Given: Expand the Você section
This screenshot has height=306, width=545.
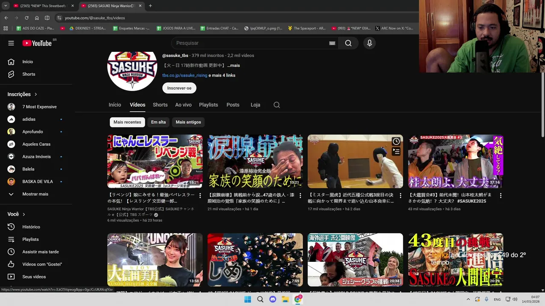Looking at the screenshot, I should (16, 214).
